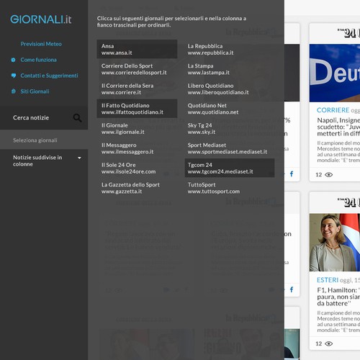Viewport: 360px width, 360px height.
Task: Click the gear icon beside Come funziona
Action: 14,60
